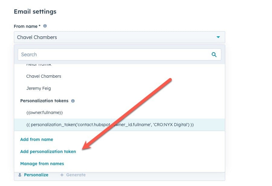The width and height of the screenshot is (272, 186).
Task: Click the info icon beside Personalization tokens
Action: pyautogui.click(x=72, y=101)
